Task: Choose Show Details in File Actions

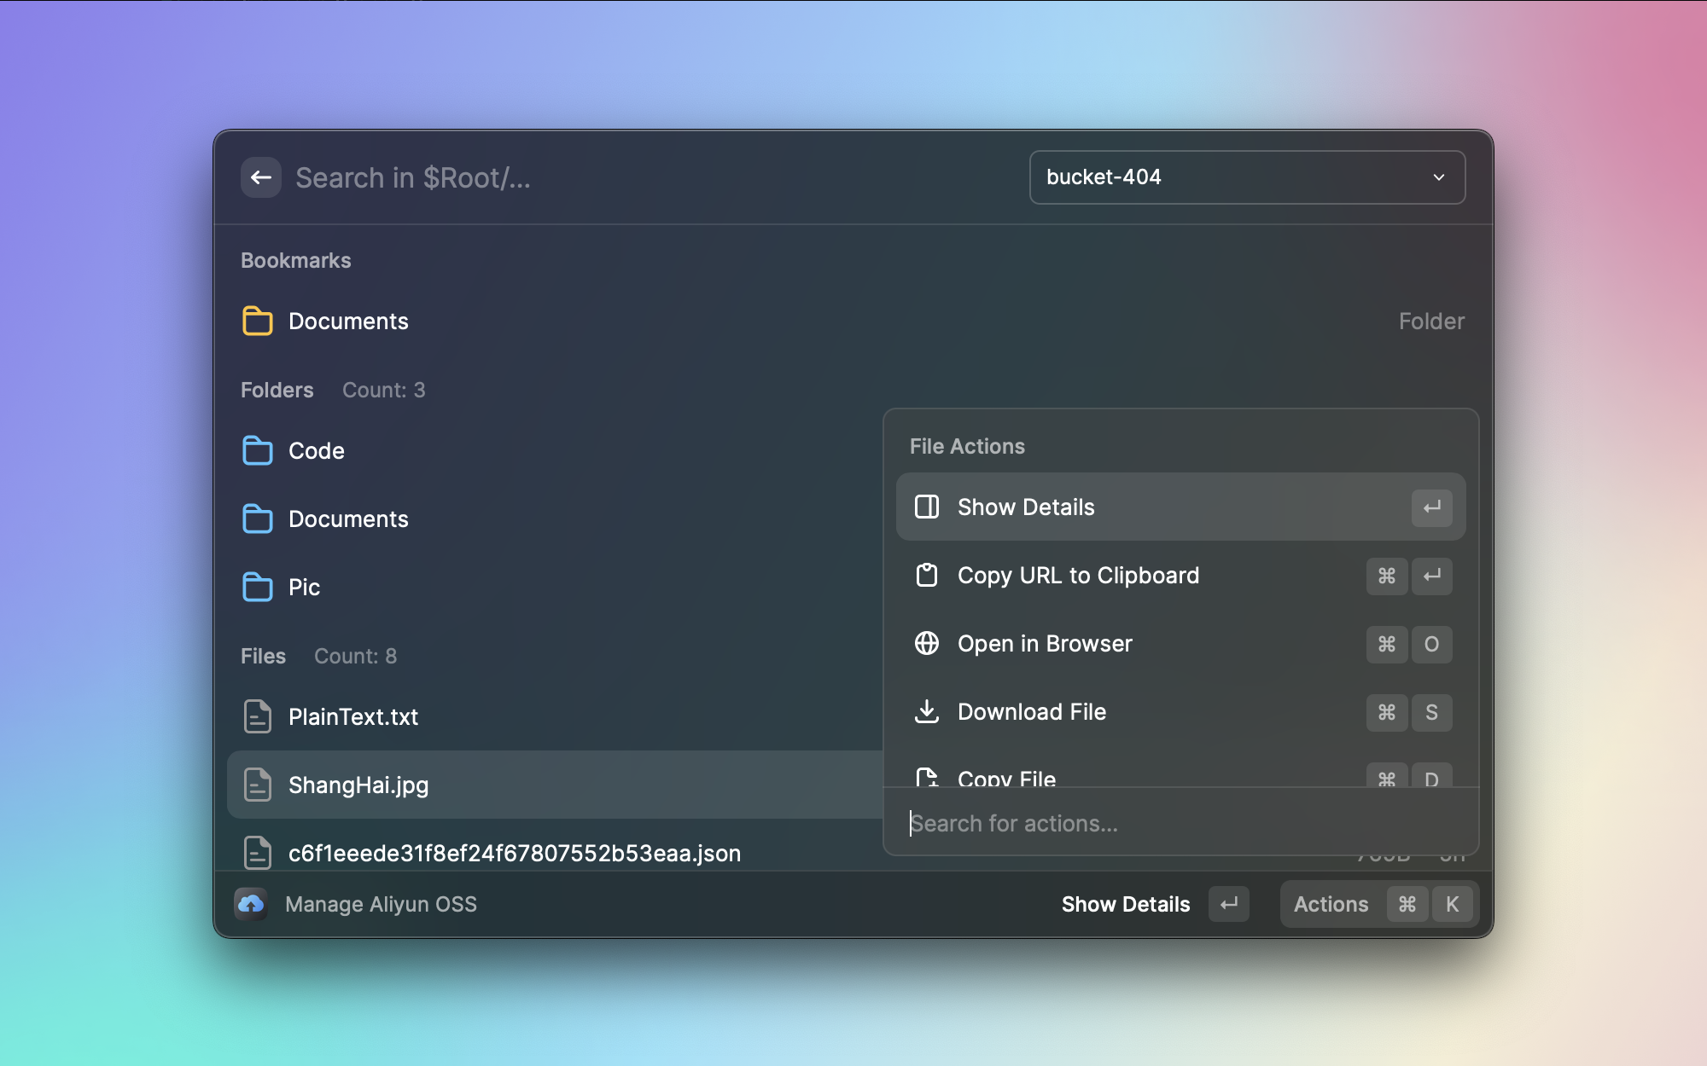Action: (x=1026, y=507)
